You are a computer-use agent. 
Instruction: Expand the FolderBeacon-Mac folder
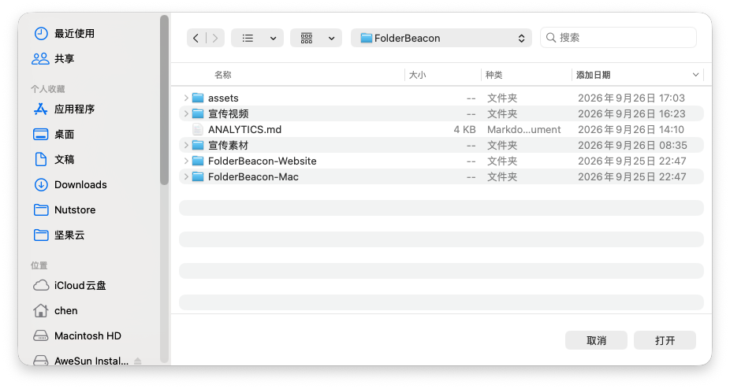click(186, 177)
